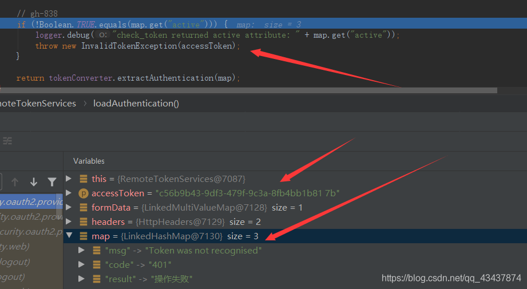This screenshot has width=527, height=289.
Task: Click the up arrow previous frame icon
Action: [15, 182]
